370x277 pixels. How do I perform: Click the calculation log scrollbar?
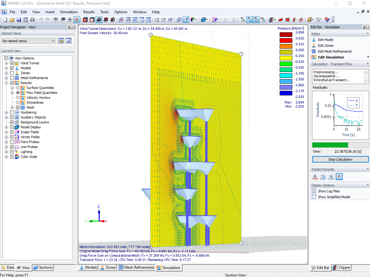point(366,76)
